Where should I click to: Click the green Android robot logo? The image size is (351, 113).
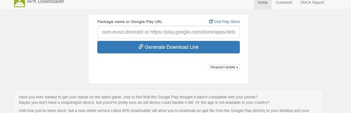(x=19, y=3)
